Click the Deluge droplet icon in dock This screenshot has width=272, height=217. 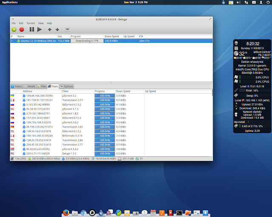pyautogui.click(x=101, y=213)
